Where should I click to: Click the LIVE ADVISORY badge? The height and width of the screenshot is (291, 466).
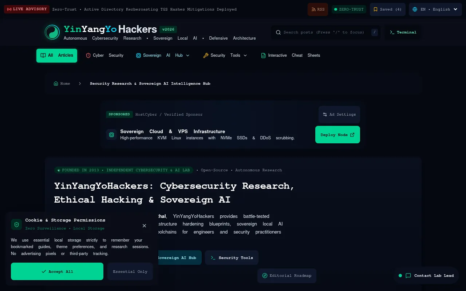click(27, 9)
